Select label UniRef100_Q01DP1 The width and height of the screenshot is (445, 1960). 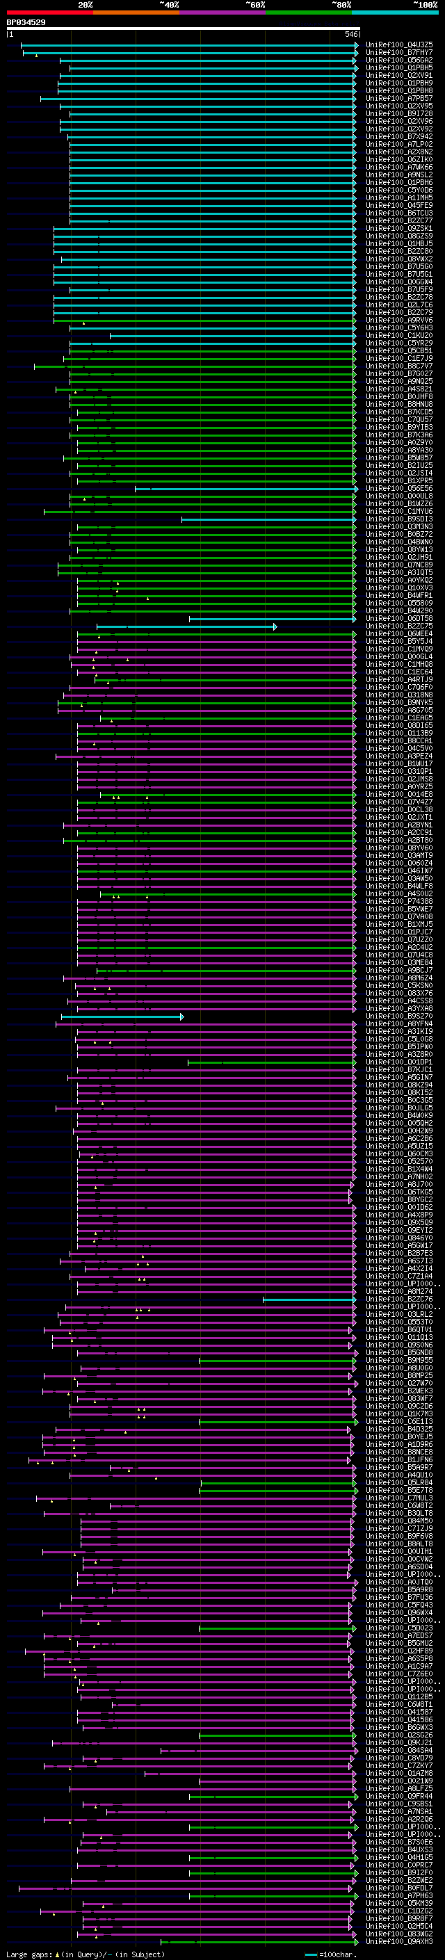click(x=399, y=1062)
